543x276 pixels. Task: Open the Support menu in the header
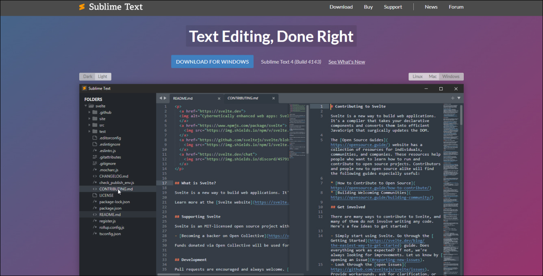(393, 7)
